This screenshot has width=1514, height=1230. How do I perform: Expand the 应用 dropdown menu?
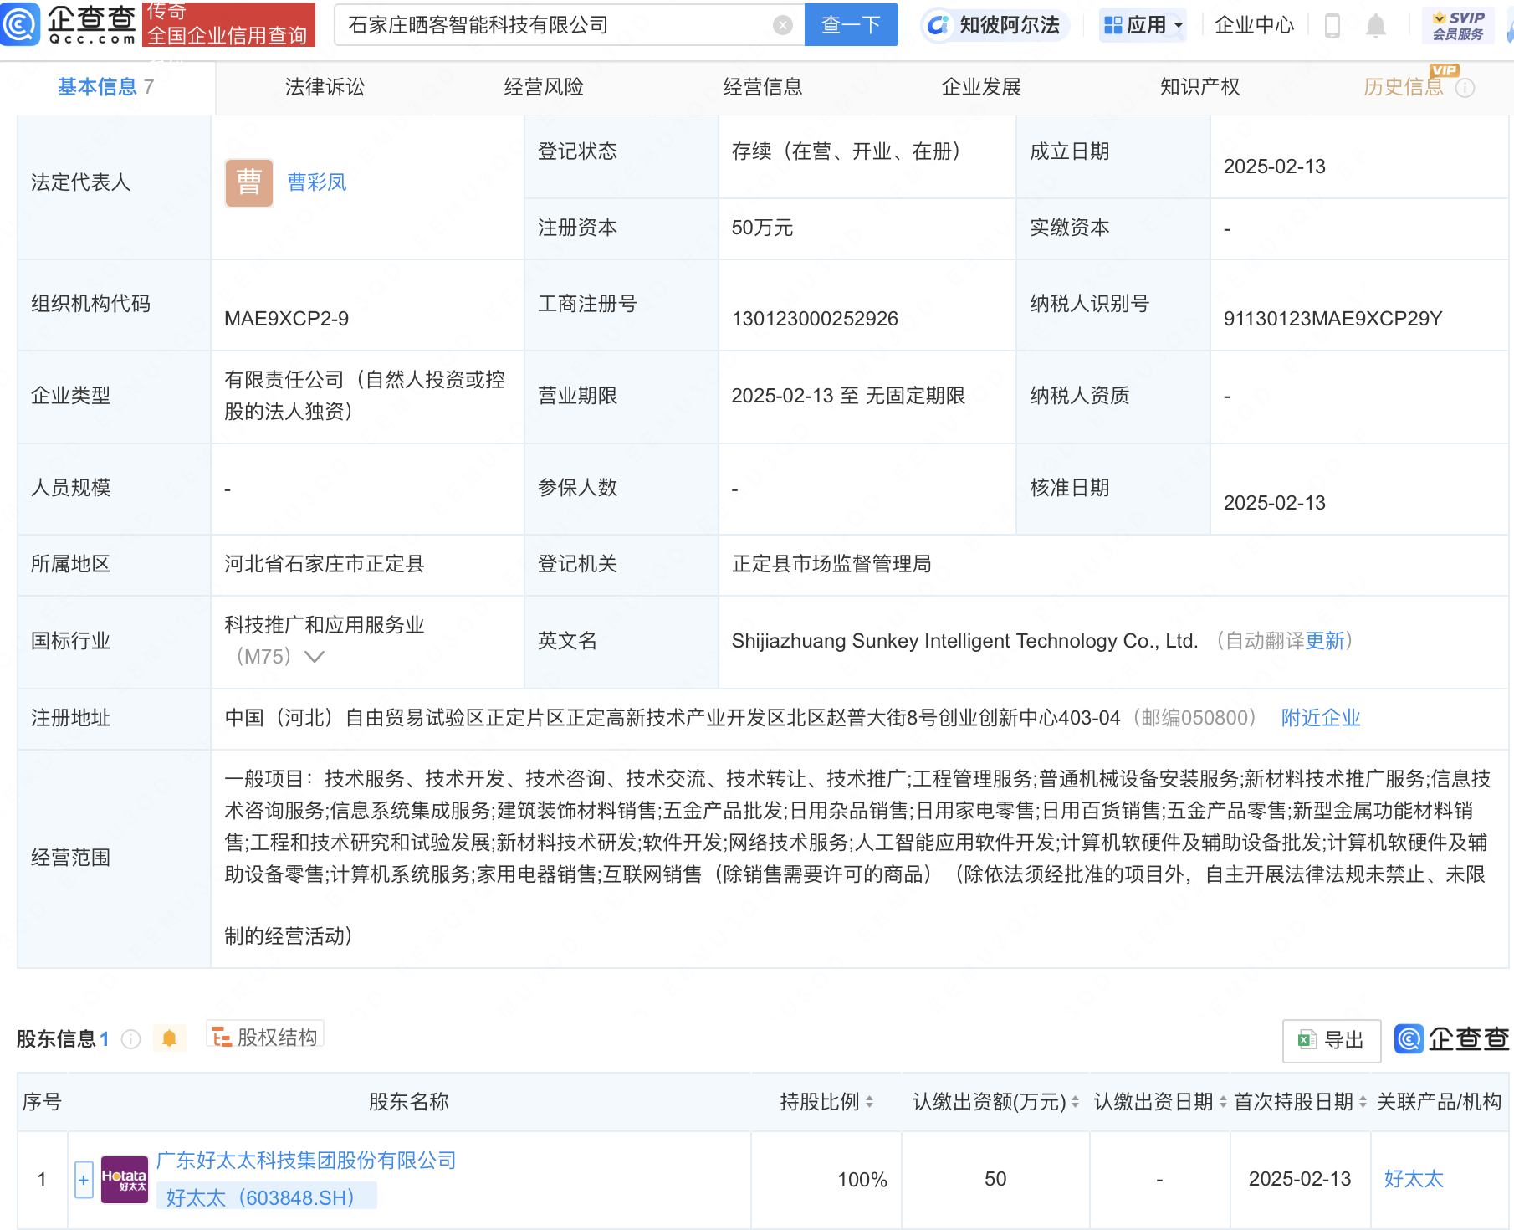(x=1143, y=25)
